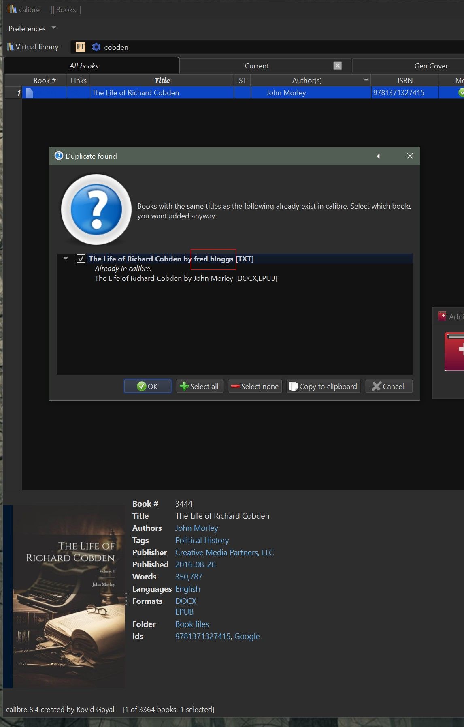Click the green checkmark in row 1

coord(461,93)
